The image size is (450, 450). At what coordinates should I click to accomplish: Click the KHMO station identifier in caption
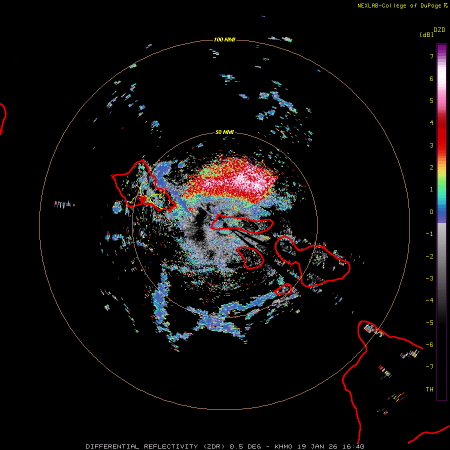click(283, 446)
